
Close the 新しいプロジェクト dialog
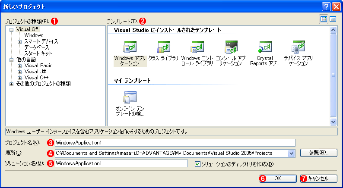coord(336,7)
